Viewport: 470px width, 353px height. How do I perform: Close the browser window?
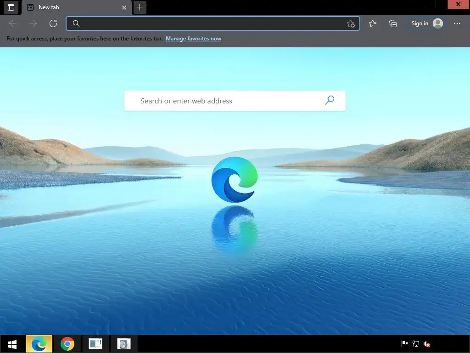click(459, 4)
